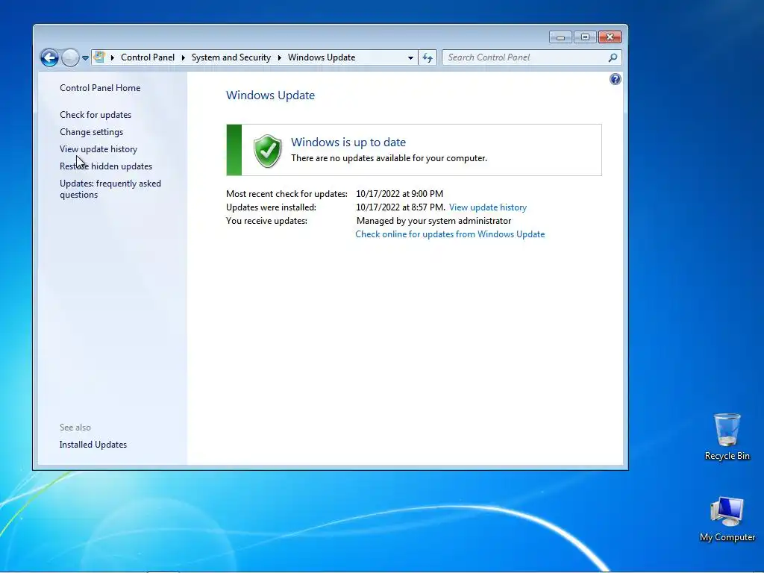Click View update history link beside install date
Image resolution: width=764 pixels, height=573 pixels.
(488, 207)
